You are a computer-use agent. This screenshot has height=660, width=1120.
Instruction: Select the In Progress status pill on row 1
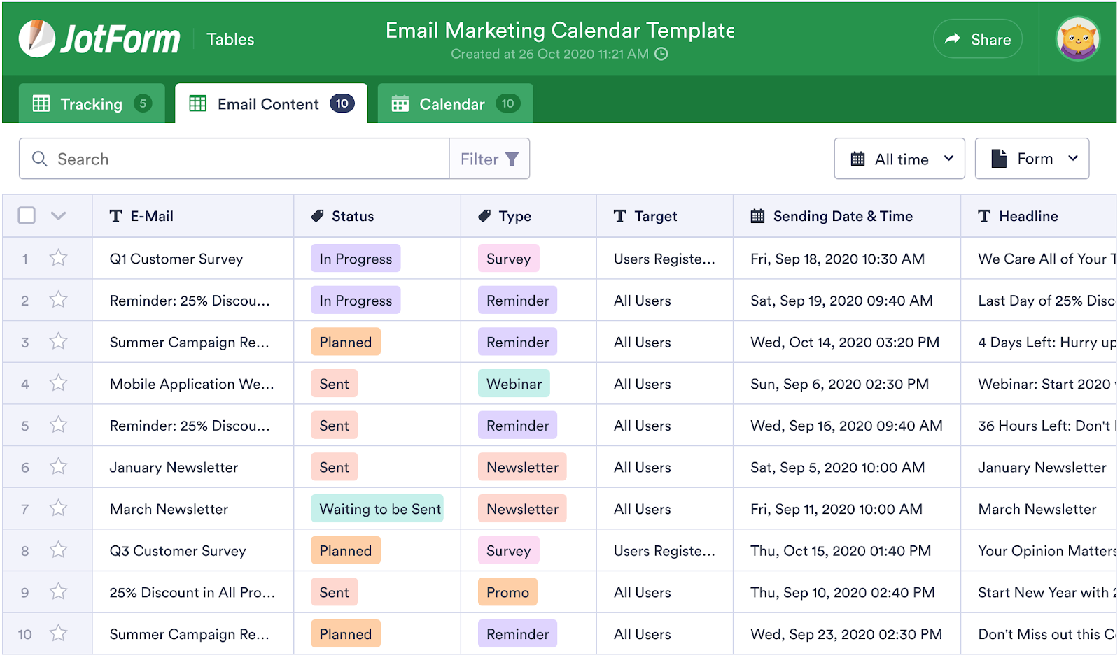[x=355, y=258]
